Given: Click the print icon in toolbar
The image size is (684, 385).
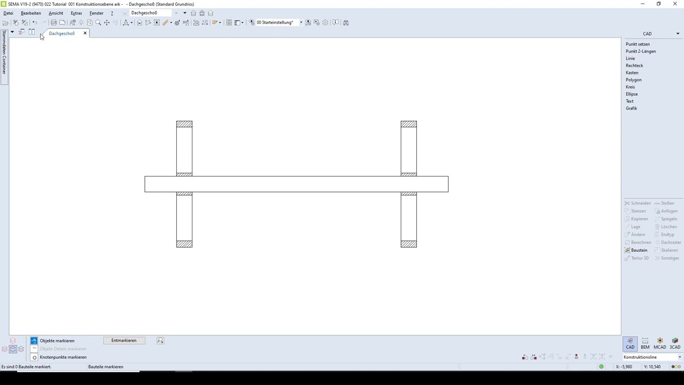Looking at the screenshot, I should tap(53, 22).
